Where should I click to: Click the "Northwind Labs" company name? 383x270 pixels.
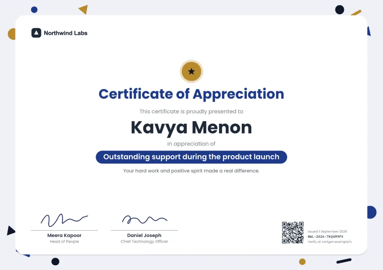coord(65,33)
